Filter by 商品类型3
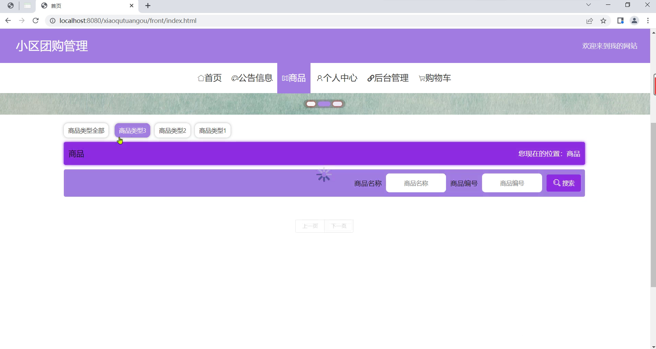The height and width of the screenshot is (349, 656). coord(132,131)
